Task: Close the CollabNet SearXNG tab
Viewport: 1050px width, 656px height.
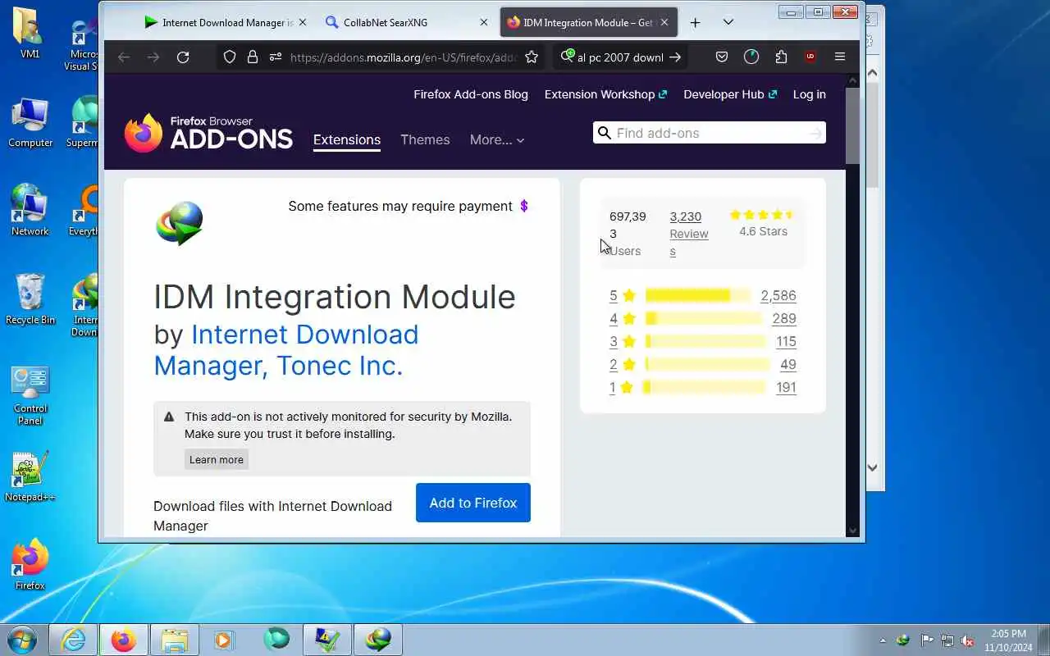Action: pyautogui.click(x=484, y=22)
